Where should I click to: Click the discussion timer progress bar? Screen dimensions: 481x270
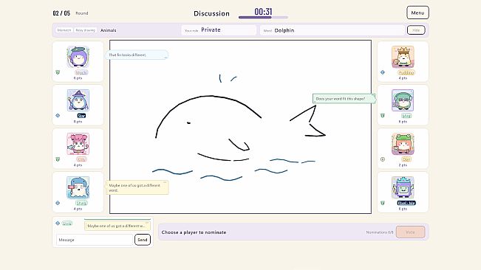point(263,18)
